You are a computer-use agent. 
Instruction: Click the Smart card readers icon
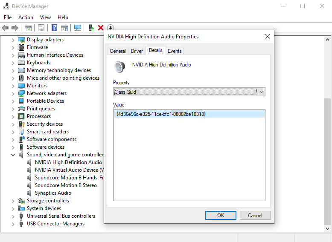(21, 132)
